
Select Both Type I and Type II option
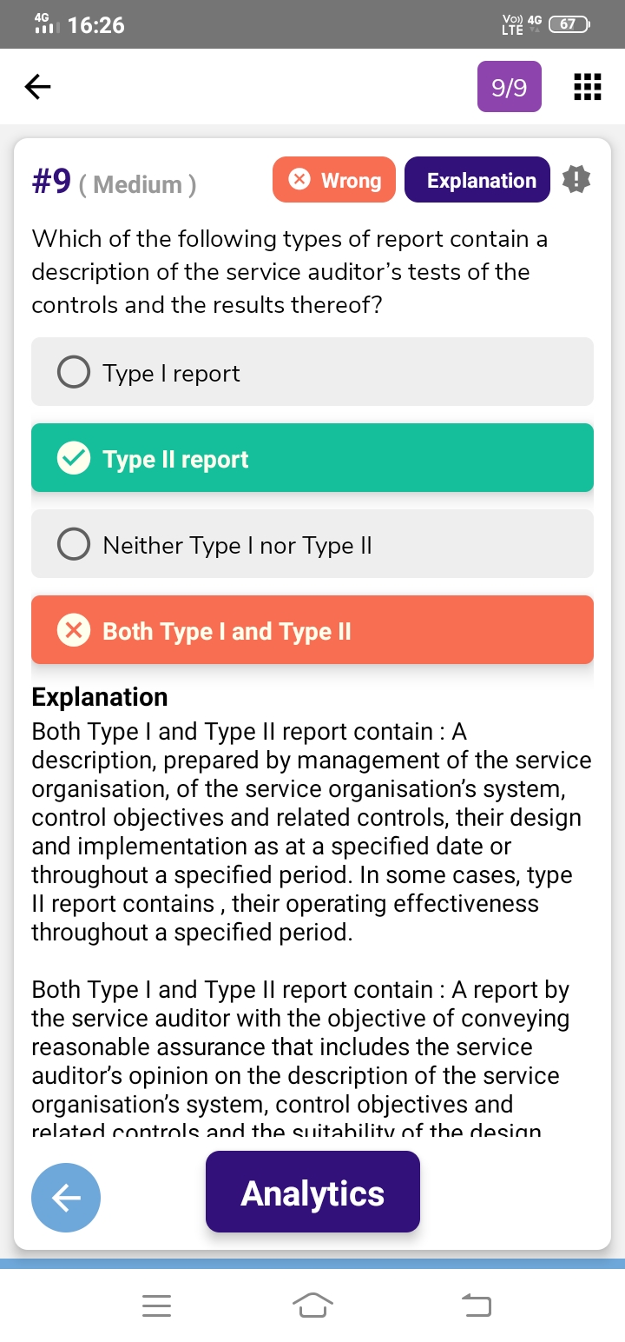(312, 630)
